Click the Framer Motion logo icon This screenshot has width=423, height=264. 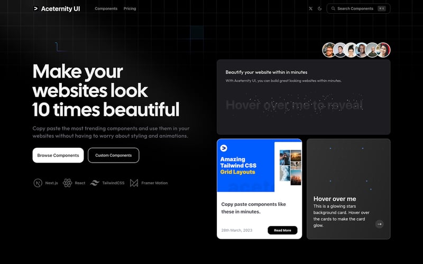point(134,183)
